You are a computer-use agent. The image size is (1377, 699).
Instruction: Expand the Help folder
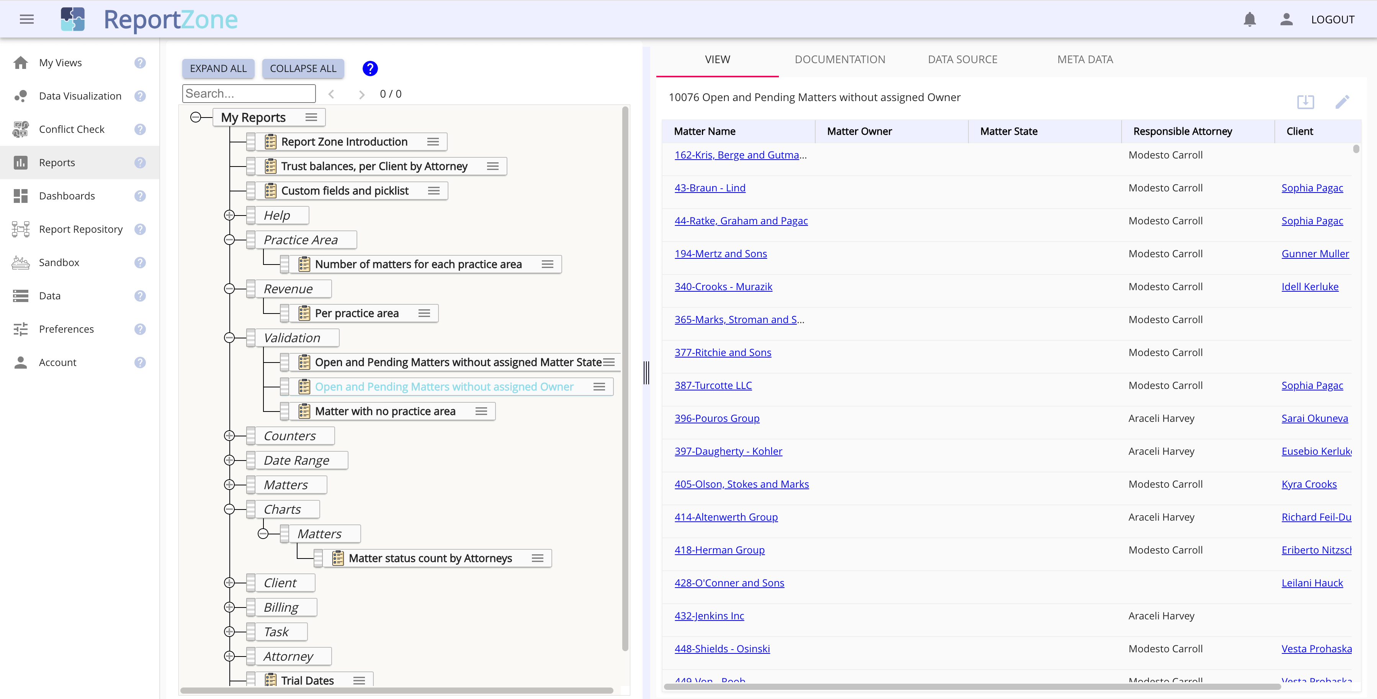(x=229, y=215)
